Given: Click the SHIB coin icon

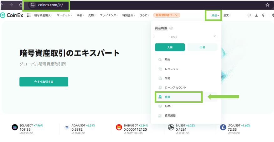Looking at the screenshot, I should (x=119, y=127).
